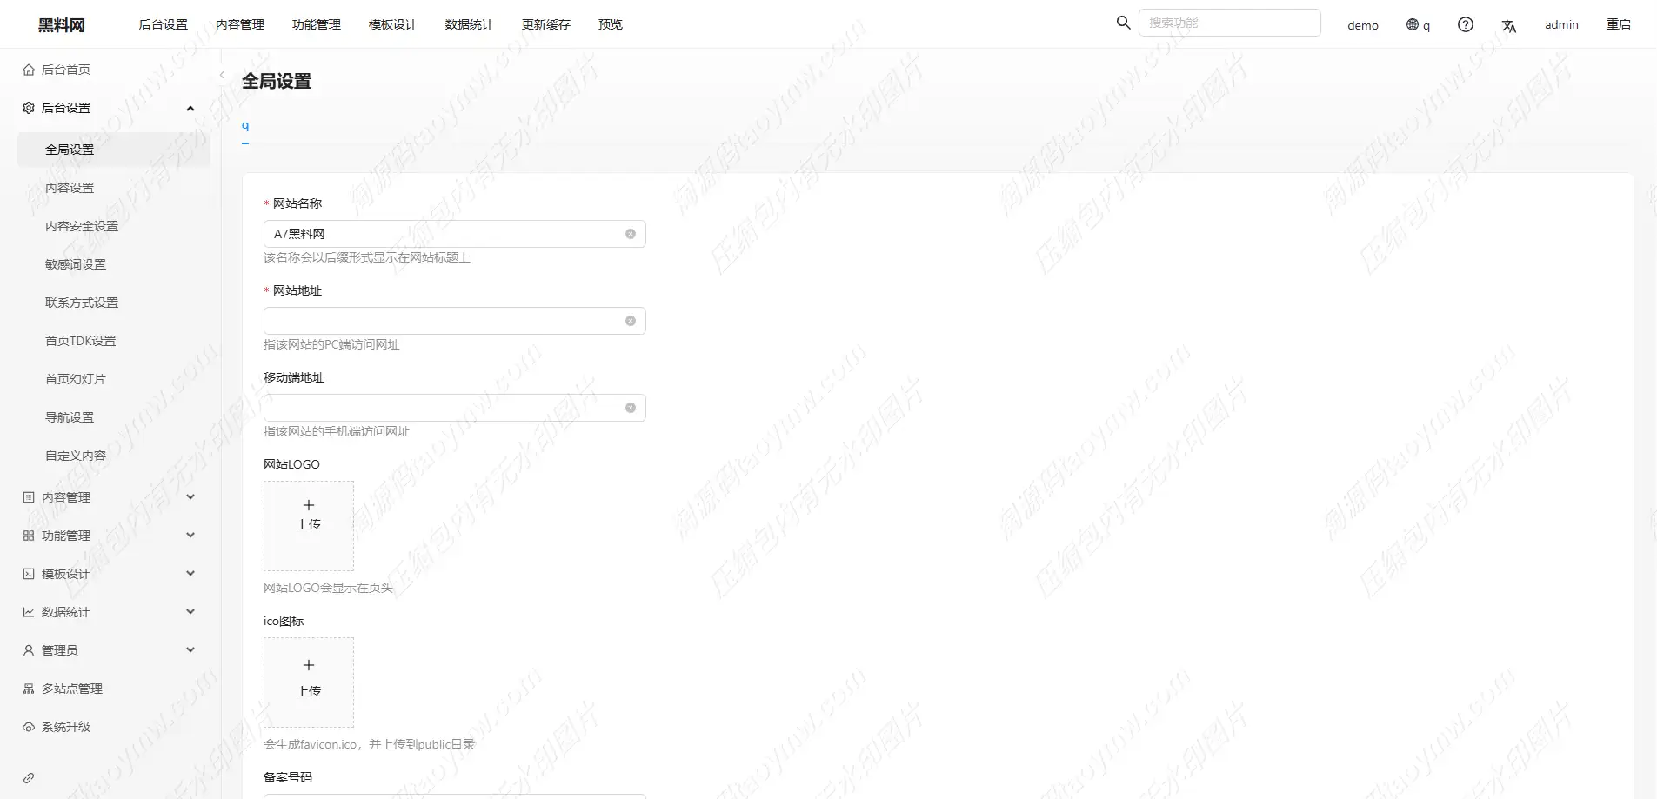Viewport: 1657px width, 799px height.
Task: Click the plus icon under 网站LOGO
Action: click(309, 505)
